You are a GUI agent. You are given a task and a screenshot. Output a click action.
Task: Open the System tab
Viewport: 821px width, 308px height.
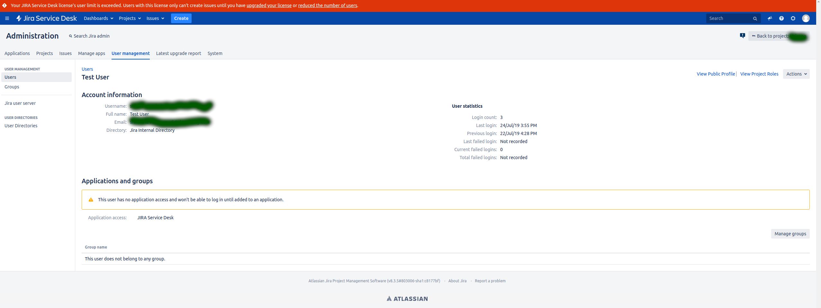click(x=215, y=53)
